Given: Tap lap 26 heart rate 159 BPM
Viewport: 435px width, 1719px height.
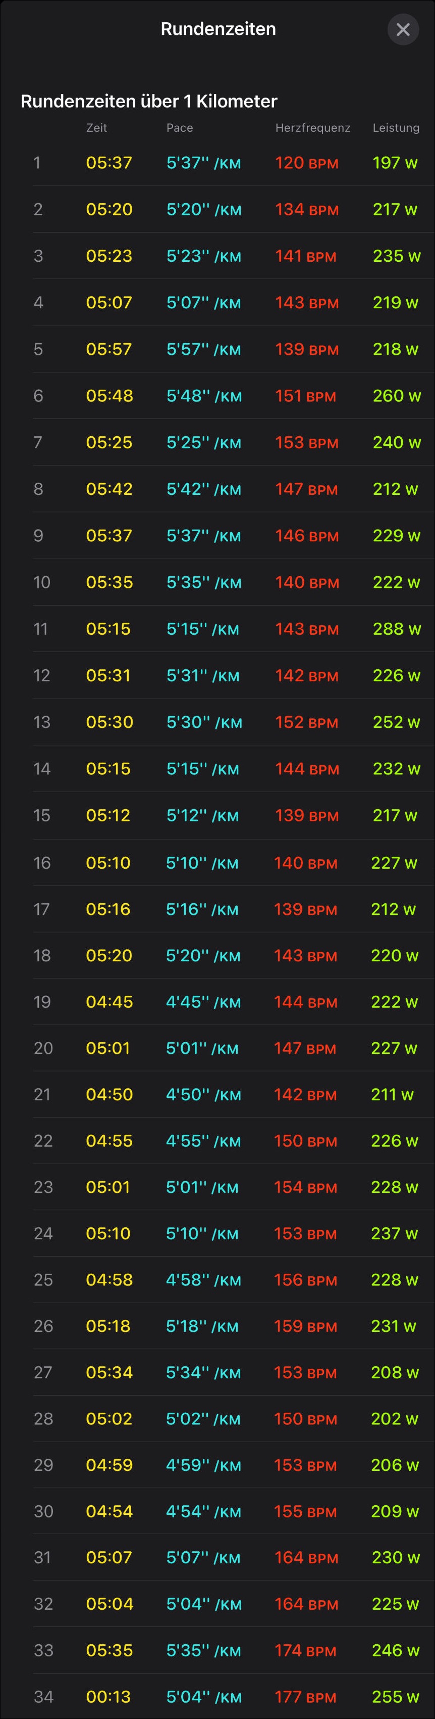Looking at the screenshot, I should pyautogui.click(x=305, y=1326).
